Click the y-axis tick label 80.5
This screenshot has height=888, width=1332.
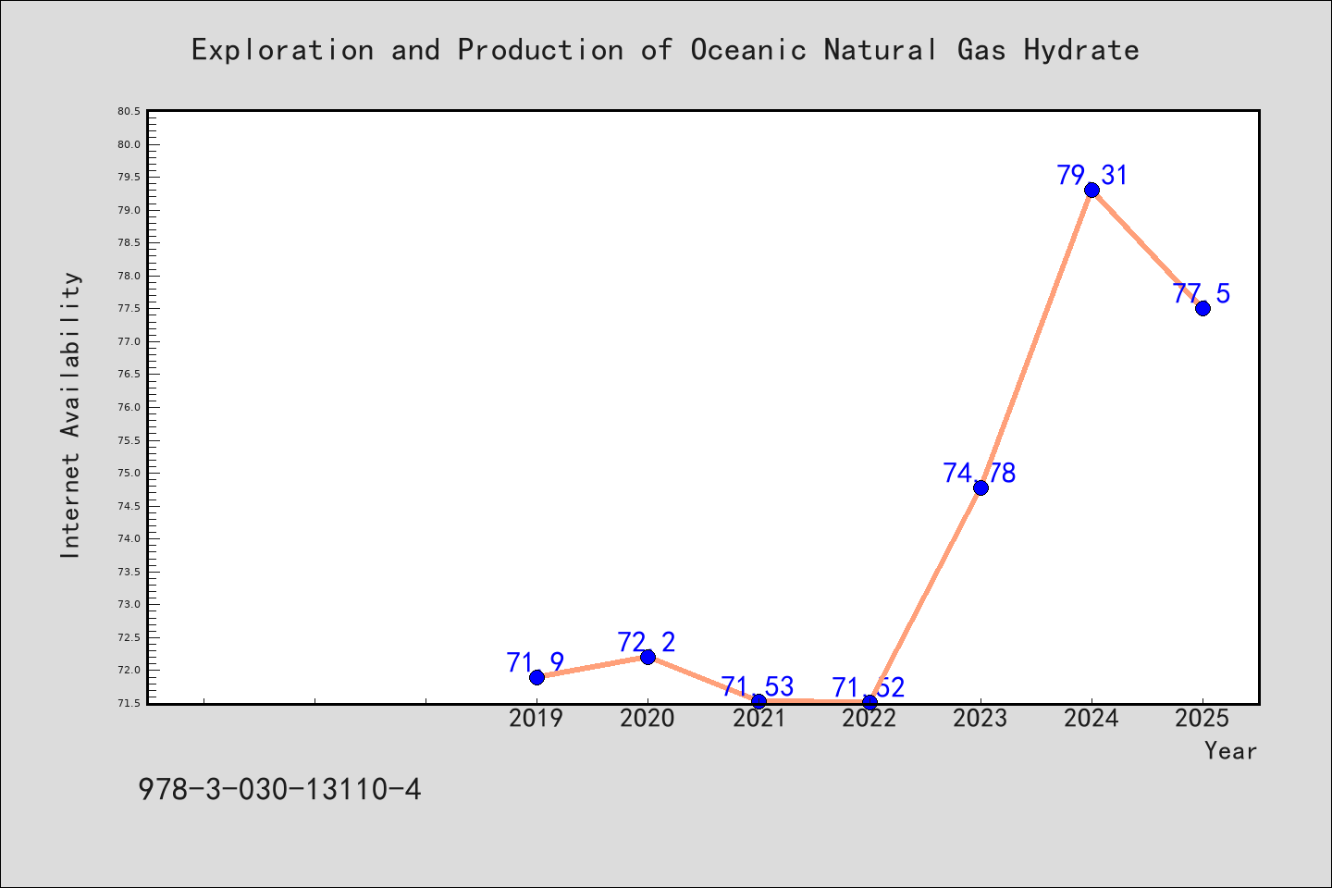[x=129, y=112]
